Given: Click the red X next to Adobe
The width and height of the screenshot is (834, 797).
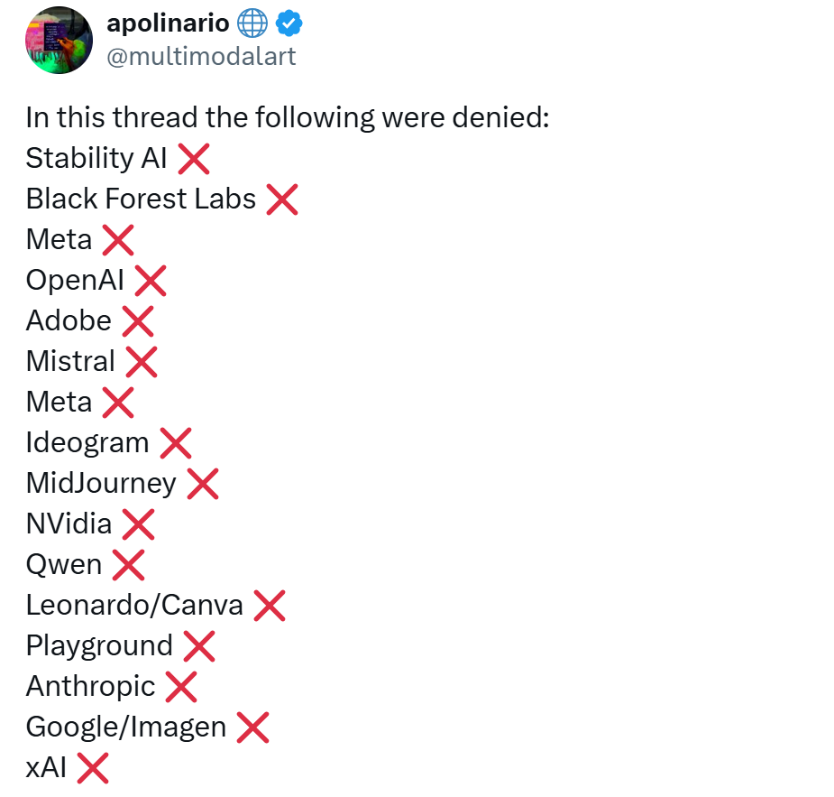Looking at the screenshot, I should click(x=137, y=321).
